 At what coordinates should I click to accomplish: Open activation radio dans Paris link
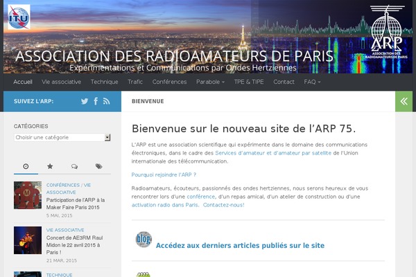[x=165, y=205]
